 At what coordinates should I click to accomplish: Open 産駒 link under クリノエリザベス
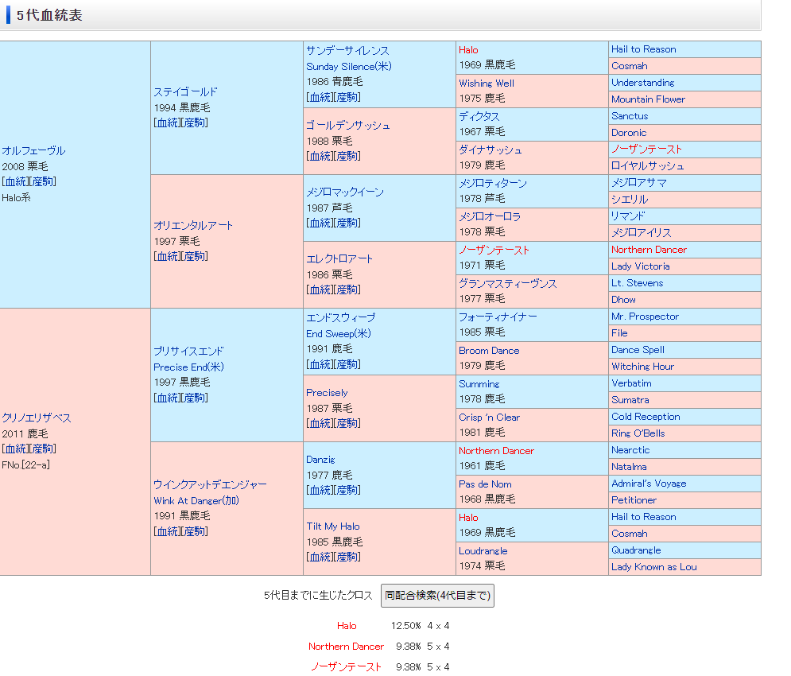pyautogui.click(x=43, y=449)
